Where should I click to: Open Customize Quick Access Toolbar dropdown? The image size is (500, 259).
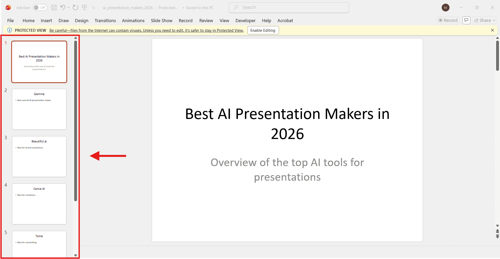pos(93,8)
